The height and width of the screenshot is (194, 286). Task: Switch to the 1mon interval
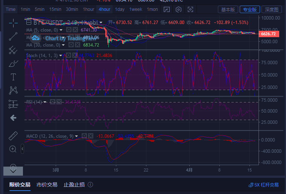tap(152, 9)
